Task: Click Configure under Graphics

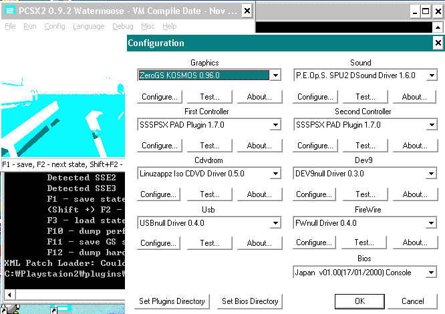Action: (160, 97)
